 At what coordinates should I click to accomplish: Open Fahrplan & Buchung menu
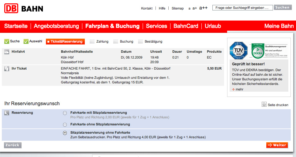pyautogui.click(x=112, y=26)
